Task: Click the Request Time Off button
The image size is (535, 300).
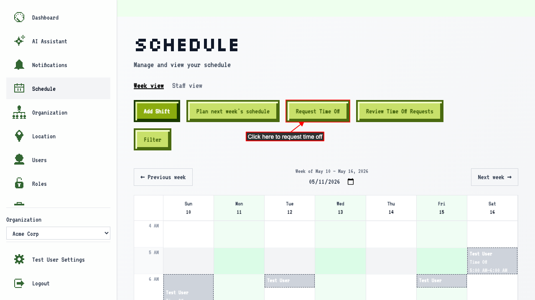Action: 318,111
